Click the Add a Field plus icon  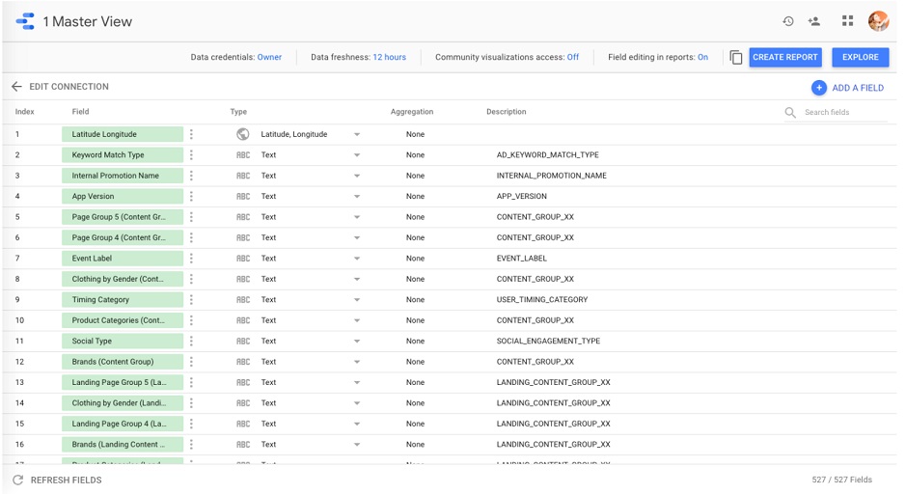coord(819,88)
